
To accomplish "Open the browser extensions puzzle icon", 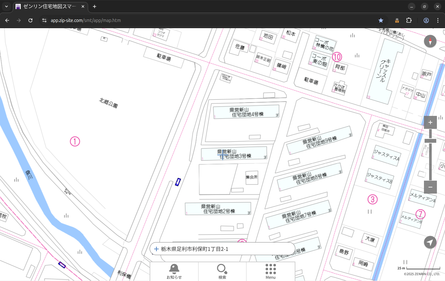I will [x=409, y=20].
